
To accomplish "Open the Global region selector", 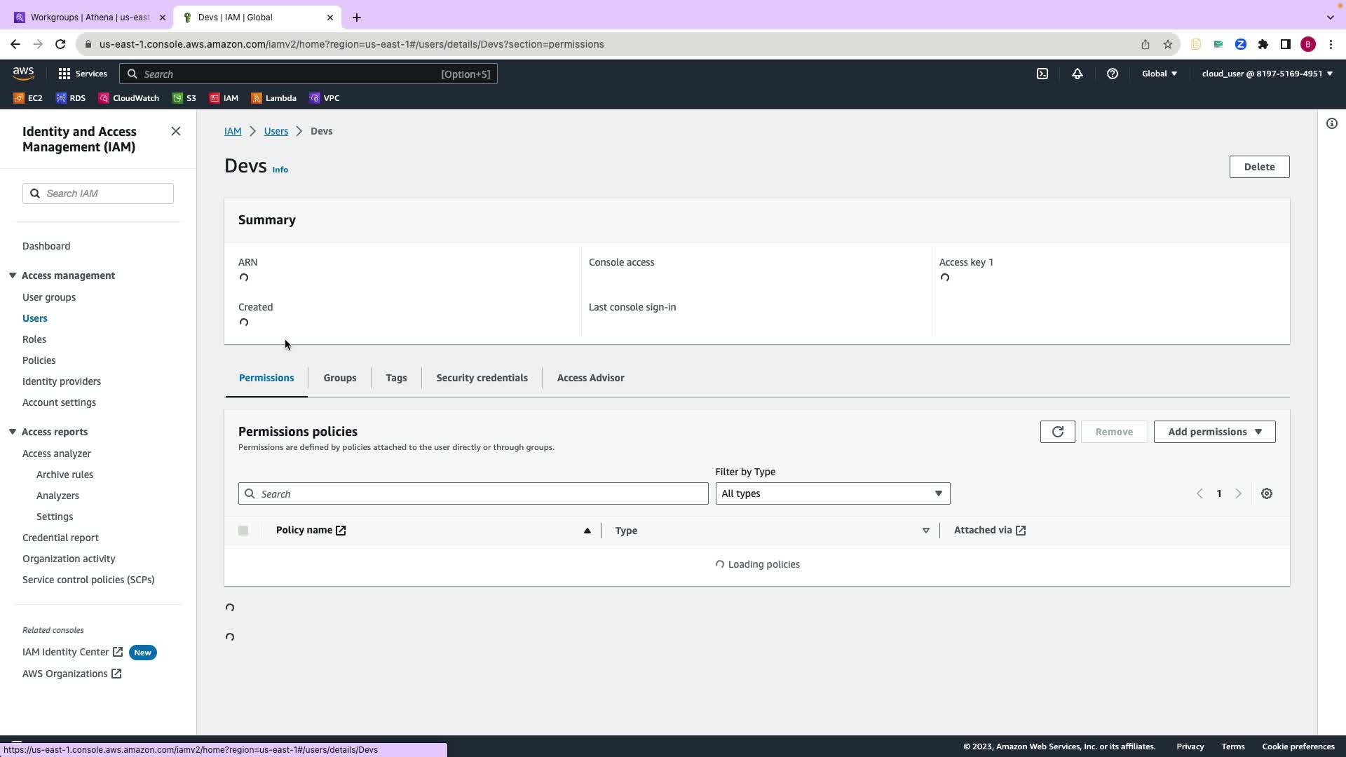I will (x=1159, y=74).
